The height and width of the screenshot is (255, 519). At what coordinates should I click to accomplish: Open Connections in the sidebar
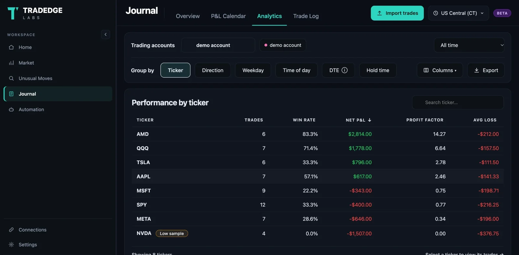[58, 230]
